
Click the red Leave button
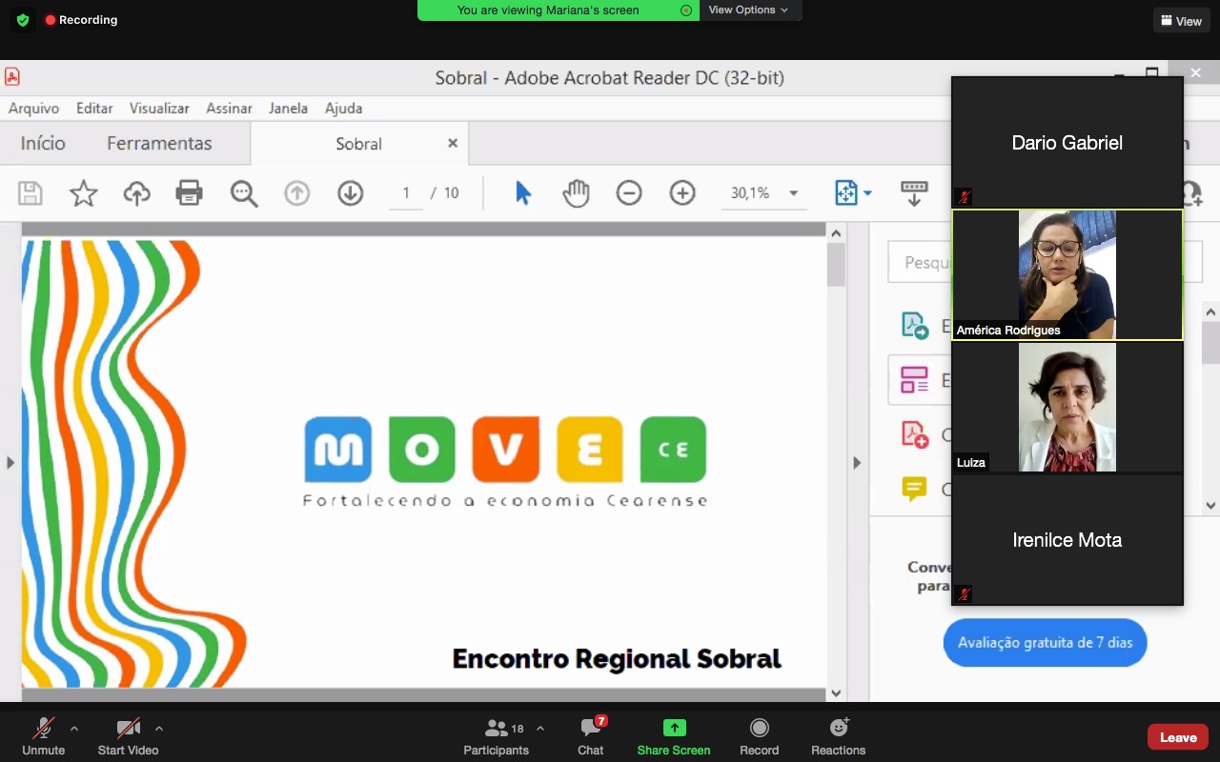tap(1177, 737)
